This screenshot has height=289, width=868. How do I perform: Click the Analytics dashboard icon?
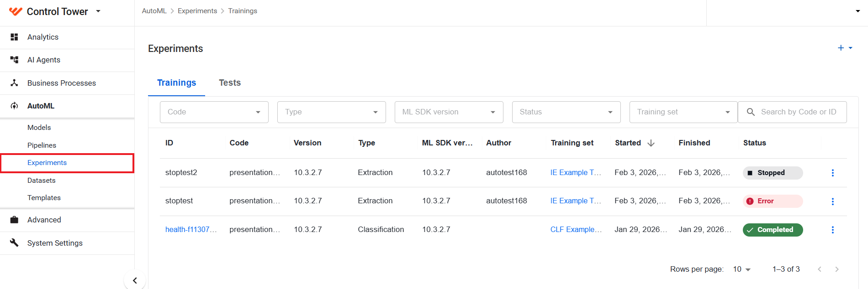point(14,37)
